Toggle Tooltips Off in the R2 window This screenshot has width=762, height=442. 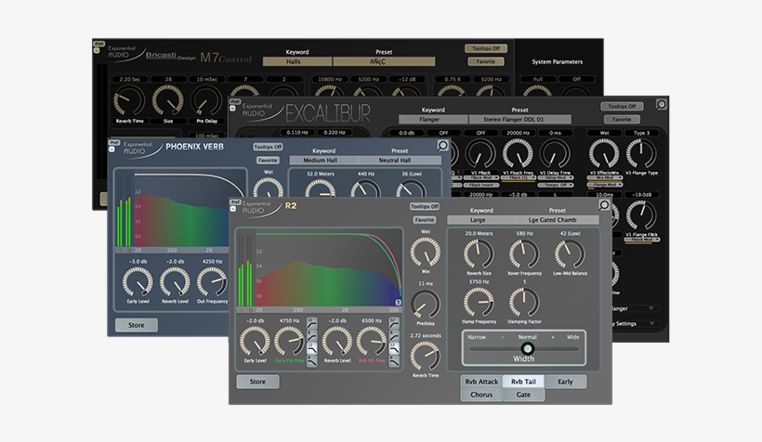[425, 206]
